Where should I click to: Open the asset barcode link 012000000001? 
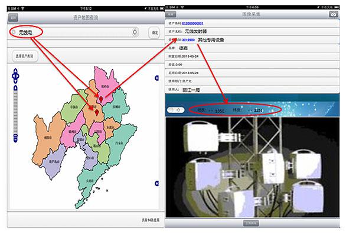[192, 24]
